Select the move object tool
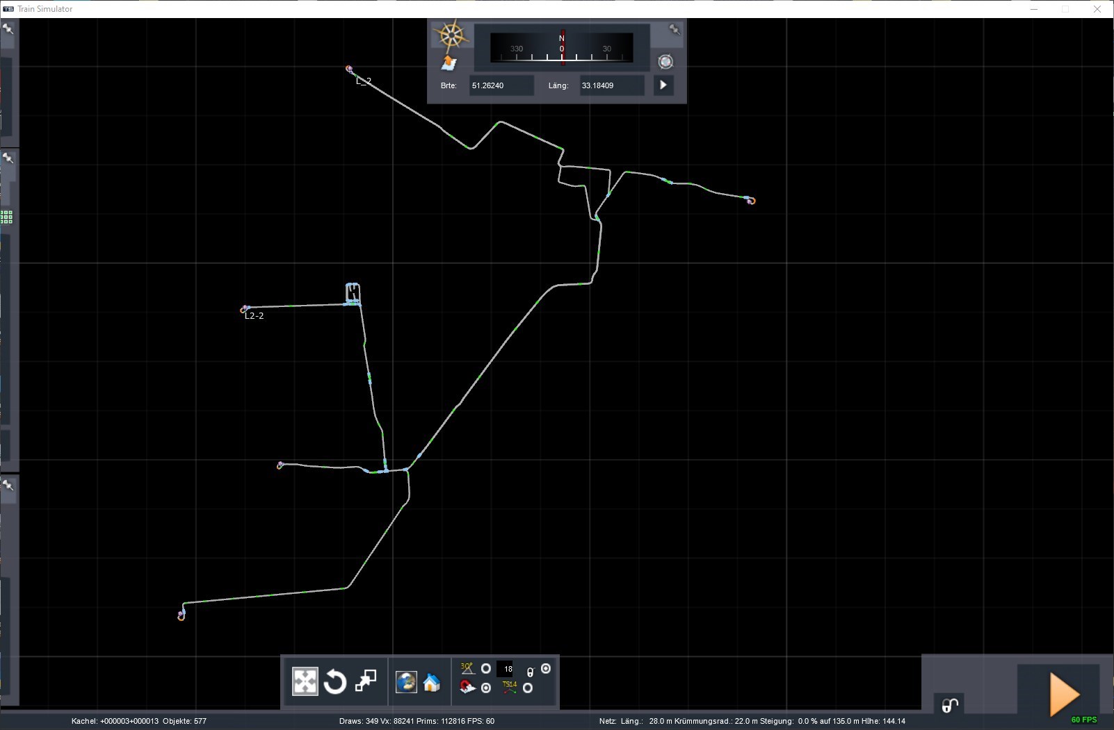The width and height of the screenshot is (1114, 730). coord(305,681)
